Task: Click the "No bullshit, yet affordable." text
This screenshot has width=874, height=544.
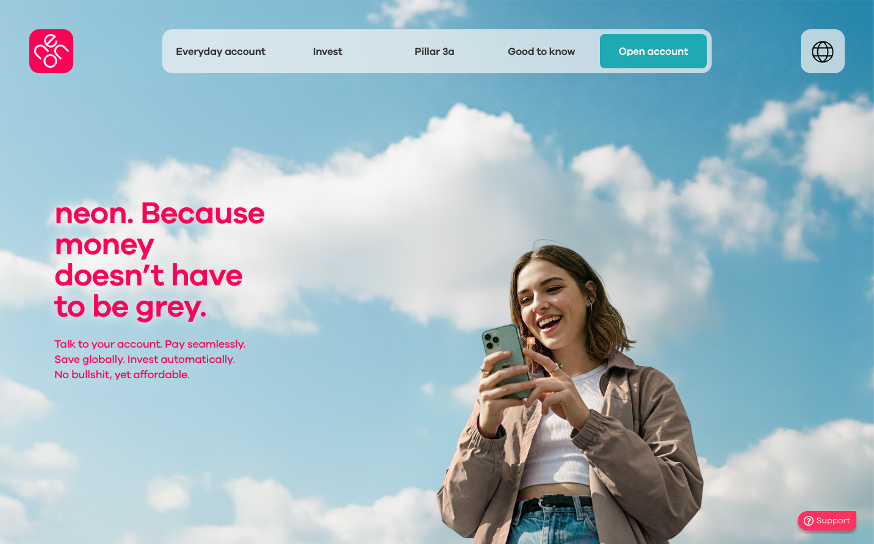Action: pyautogui.click(x=122, y=374)
